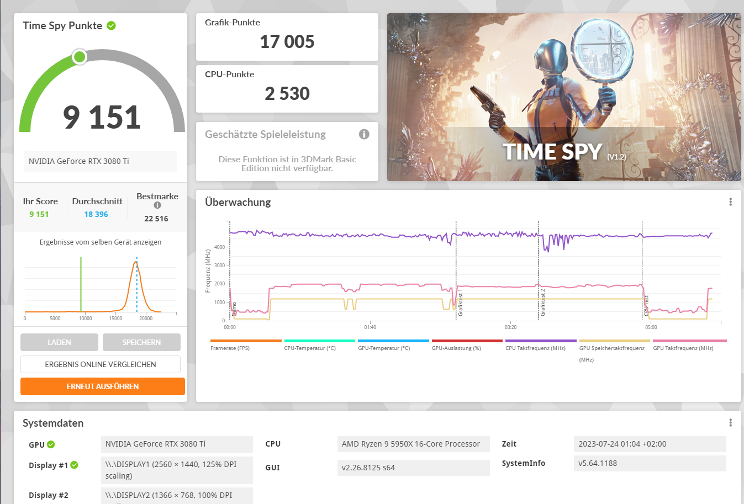
Task: Click the AMD Ryzen 9 5950X CPU field
Action: pyautogui.click(x=413, y=444)
